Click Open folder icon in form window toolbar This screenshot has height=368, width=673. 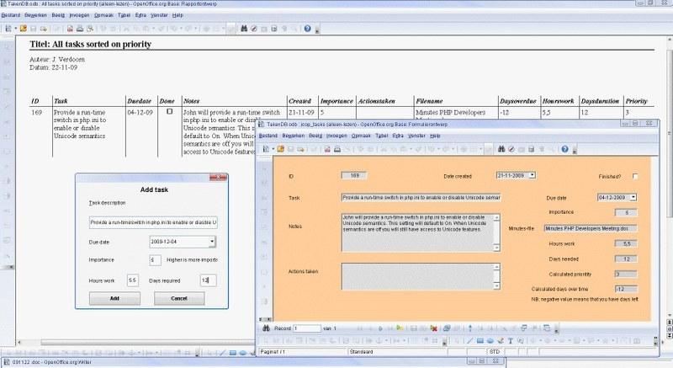[x=281, y=149]
